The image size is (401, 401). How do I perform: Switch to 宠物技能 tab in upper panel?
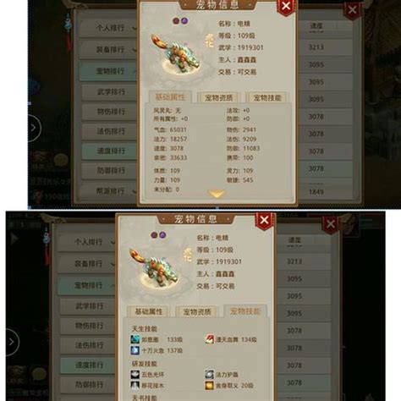[266, 98]
